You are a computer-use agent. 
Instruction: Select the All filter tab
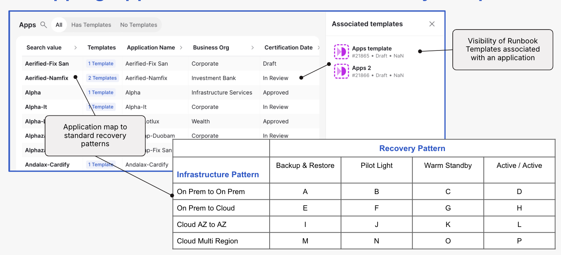pos(59,25)
